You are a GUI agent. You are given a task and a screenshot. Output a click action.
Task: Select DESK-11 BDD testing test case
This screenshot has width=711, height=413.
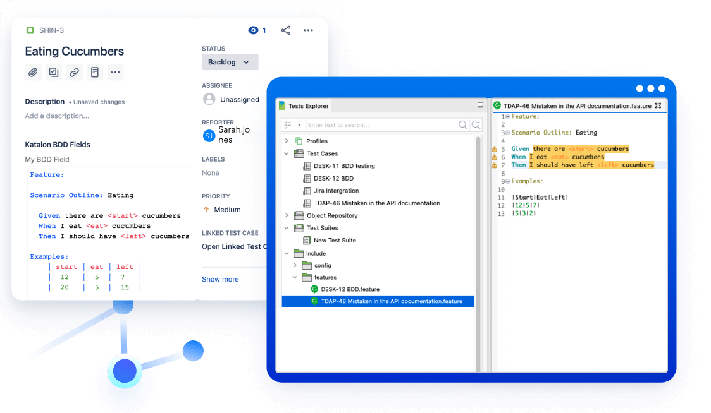pos(344,166)
